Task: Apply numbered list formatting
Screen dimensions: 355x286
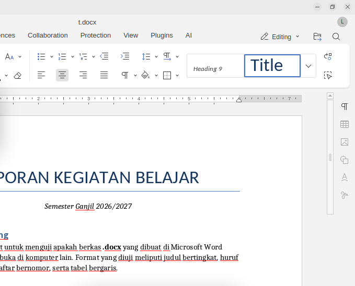Action: click(x=62, y=56)
